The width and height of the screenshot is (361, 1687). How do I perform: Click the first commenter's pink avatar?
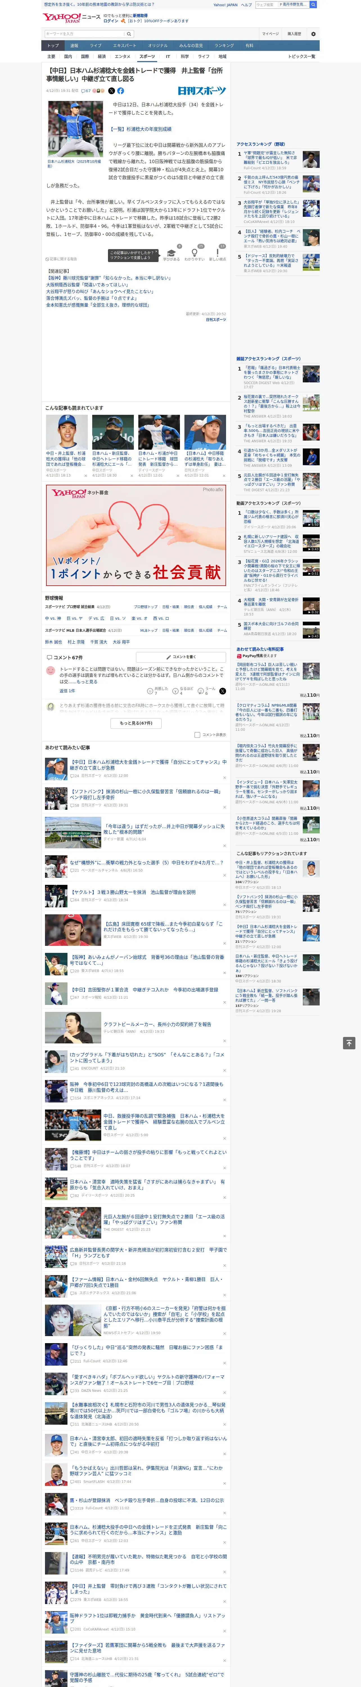[50, 671]
